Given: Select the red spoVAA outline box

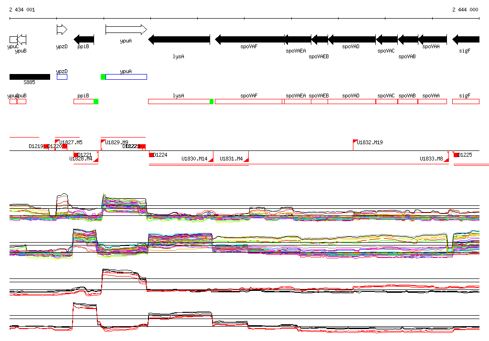Looking at the screenshot, I should [432, 101].
